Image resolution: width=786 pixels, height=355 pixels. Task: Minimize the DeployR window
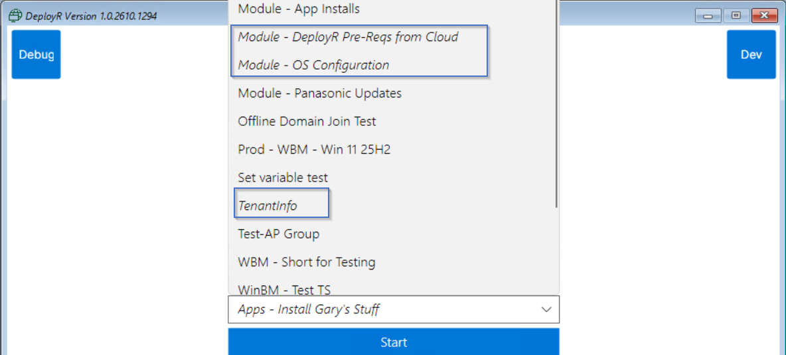[708, 16]
